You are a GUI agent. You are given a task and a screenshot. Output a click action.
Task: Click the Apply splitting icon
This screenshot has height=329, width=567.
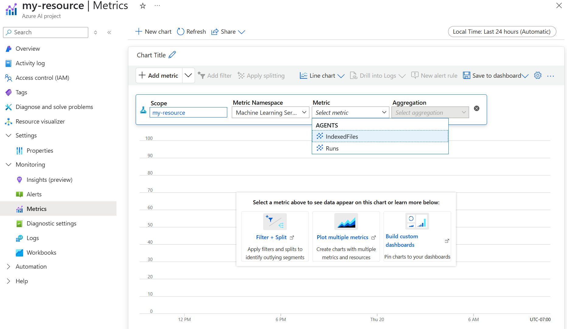click(x=241, y=75)
